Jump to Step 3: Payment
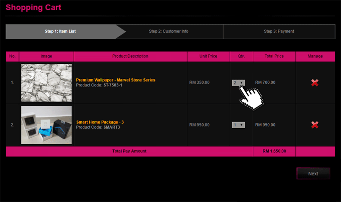Image resolution: width=341 pixels, height=202 pixels. pyautogui.click(x=279, y=31)
